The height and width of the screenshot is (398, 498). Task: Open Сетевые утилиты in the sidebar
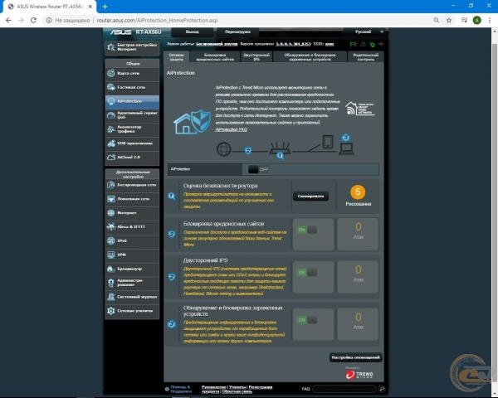click(132, 311)
